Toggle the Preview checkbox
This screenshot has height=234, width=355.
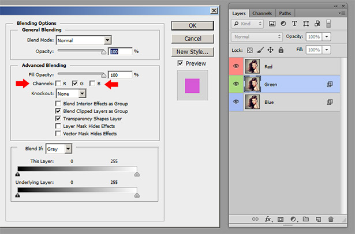[180, 63]
